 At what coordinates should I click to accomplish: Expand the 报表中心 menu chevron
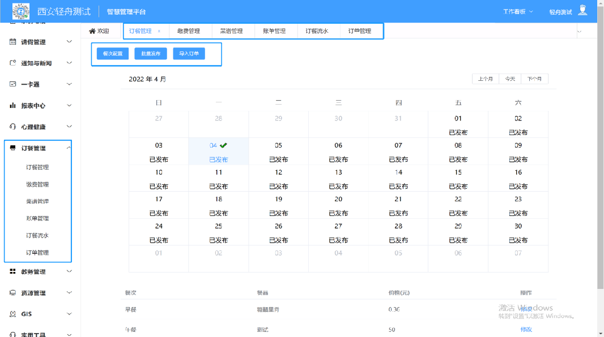tap(69, 105)
